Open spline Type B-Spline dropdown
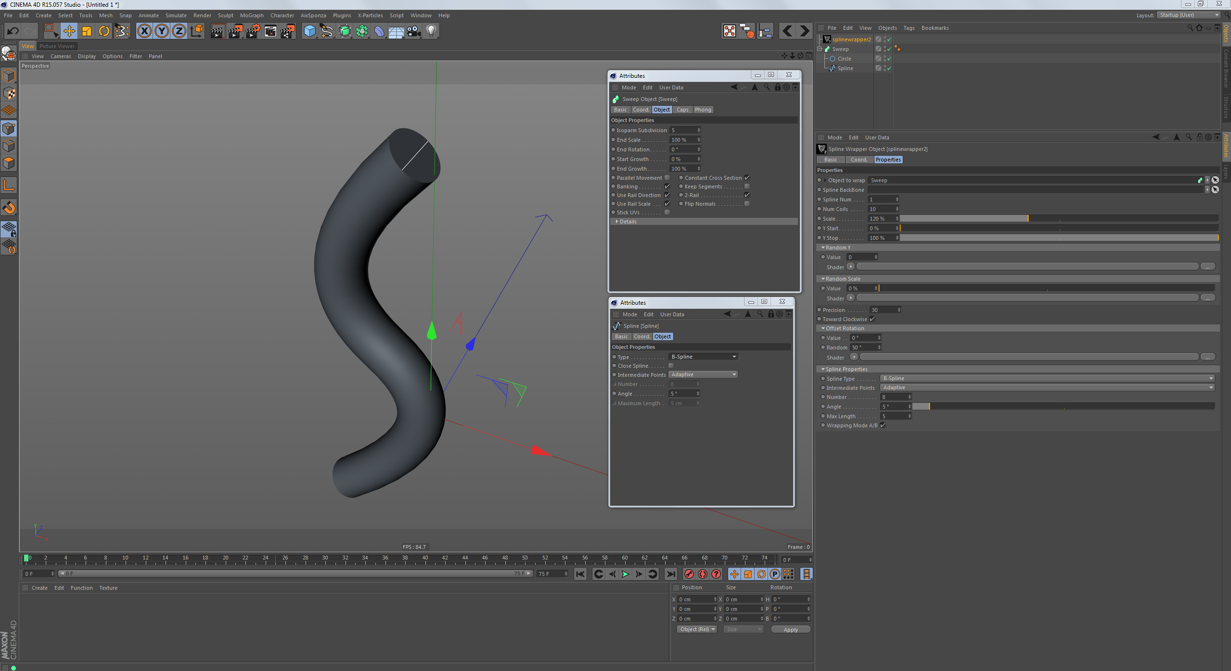The width and height of the screenshot is (1231, 671). point(703,357)
